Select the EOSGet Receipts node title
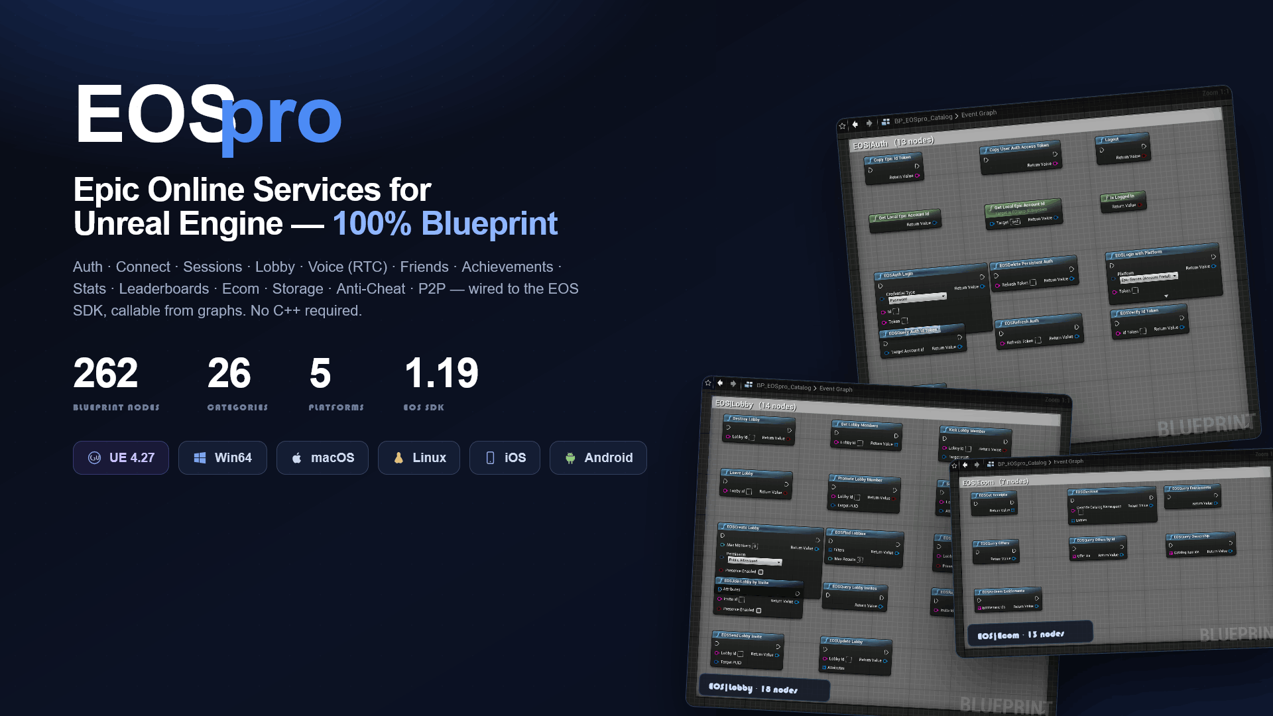 994,495
